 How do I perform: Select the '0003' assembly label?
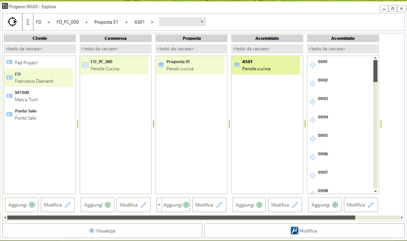click(323, 98)
